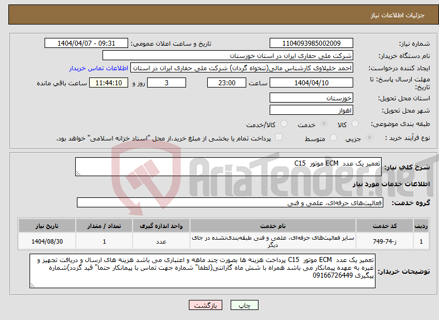
Task: Click the جزئیات اطلاعات نیاز header title
Action: [x=398, y=15]
